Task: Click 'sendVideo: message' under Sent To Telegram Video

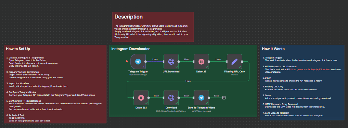Action: pyautogui.click(x=201, y=111)
